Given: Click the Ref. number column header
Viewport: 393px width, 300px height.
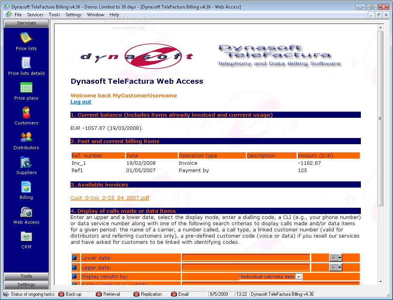Looking at the screenshot, I should pos(98,155).
